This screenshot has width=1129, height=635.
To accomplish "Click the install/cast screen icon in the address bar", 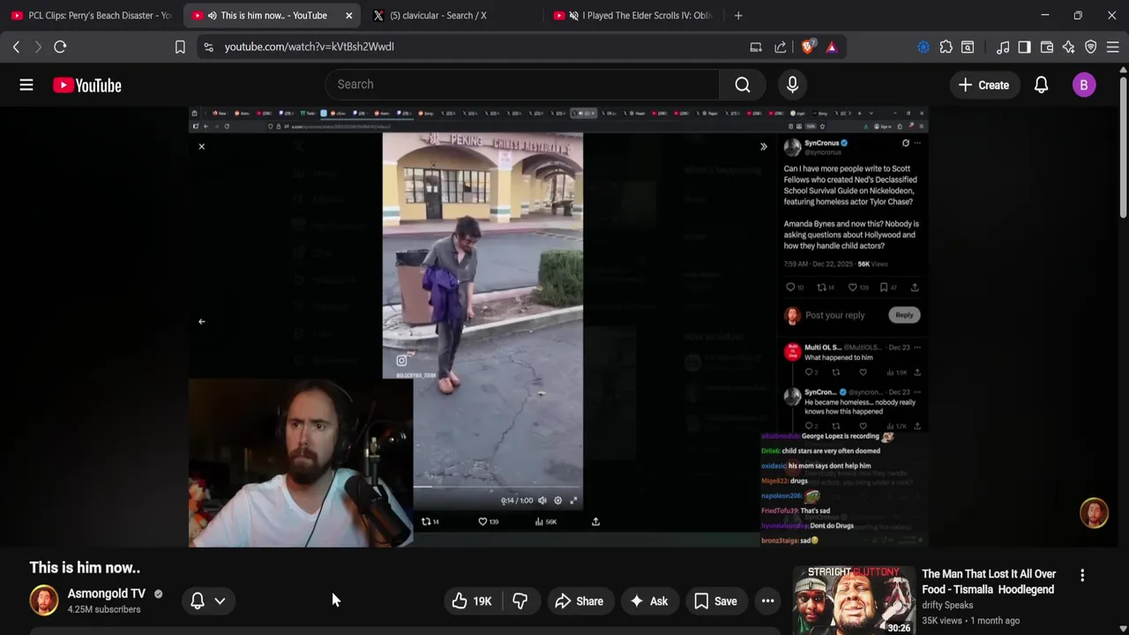I will [756, 47].
